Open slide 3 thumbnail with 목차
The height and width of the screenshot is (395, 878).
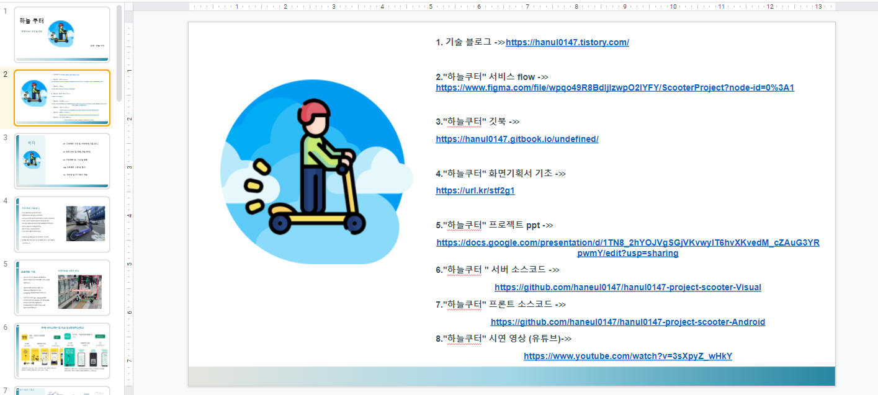click(x=62, y=161)
